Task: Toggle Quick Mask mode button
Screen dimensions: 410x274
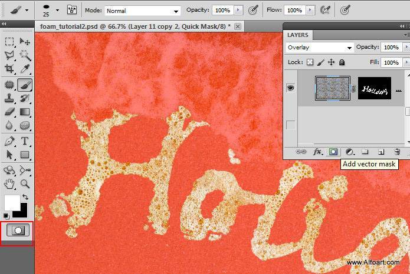Action: (17, 230)
